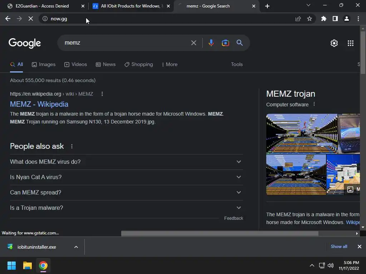This screenshot has width=366, height=274.
Task: Open the search Tools options
Action: click(x=237, y=65)
